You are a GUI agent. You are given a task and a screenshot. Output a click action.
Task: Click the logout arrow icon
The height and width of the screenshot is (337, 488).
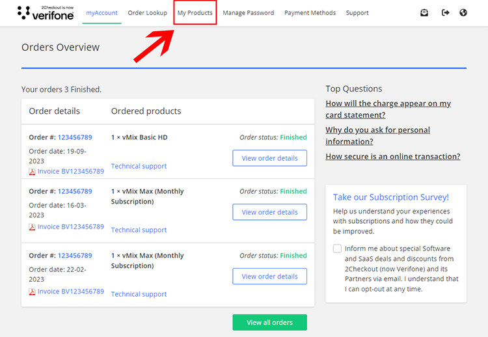coord(446,12)
